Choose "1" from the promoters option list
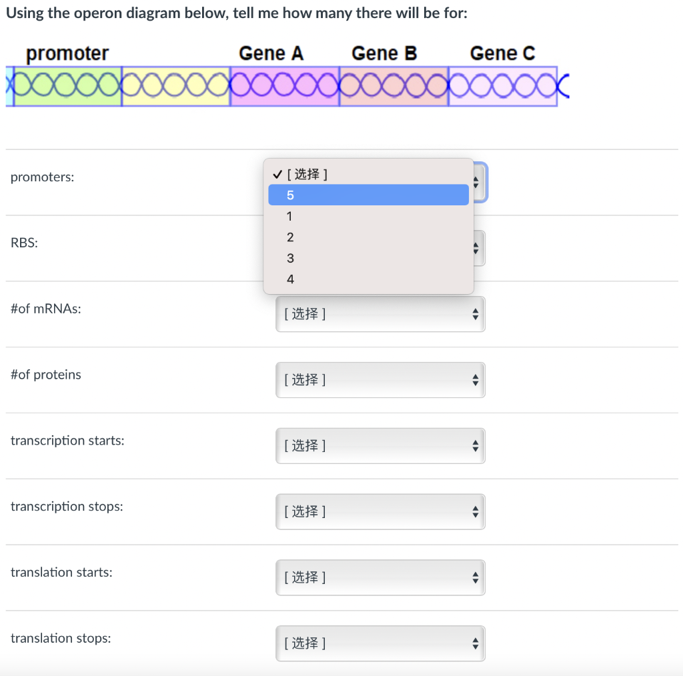 (289, 216)
